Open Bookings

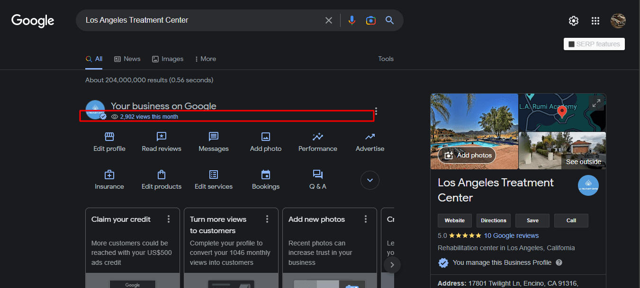point(266,180)
